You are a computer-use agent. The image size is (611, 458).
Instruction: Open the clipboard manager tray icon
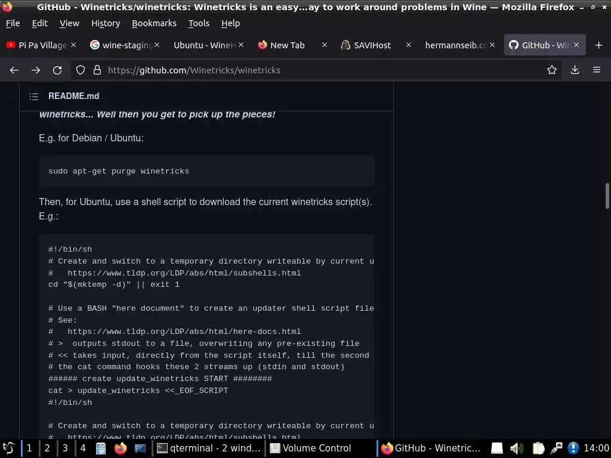pos(538,448)
